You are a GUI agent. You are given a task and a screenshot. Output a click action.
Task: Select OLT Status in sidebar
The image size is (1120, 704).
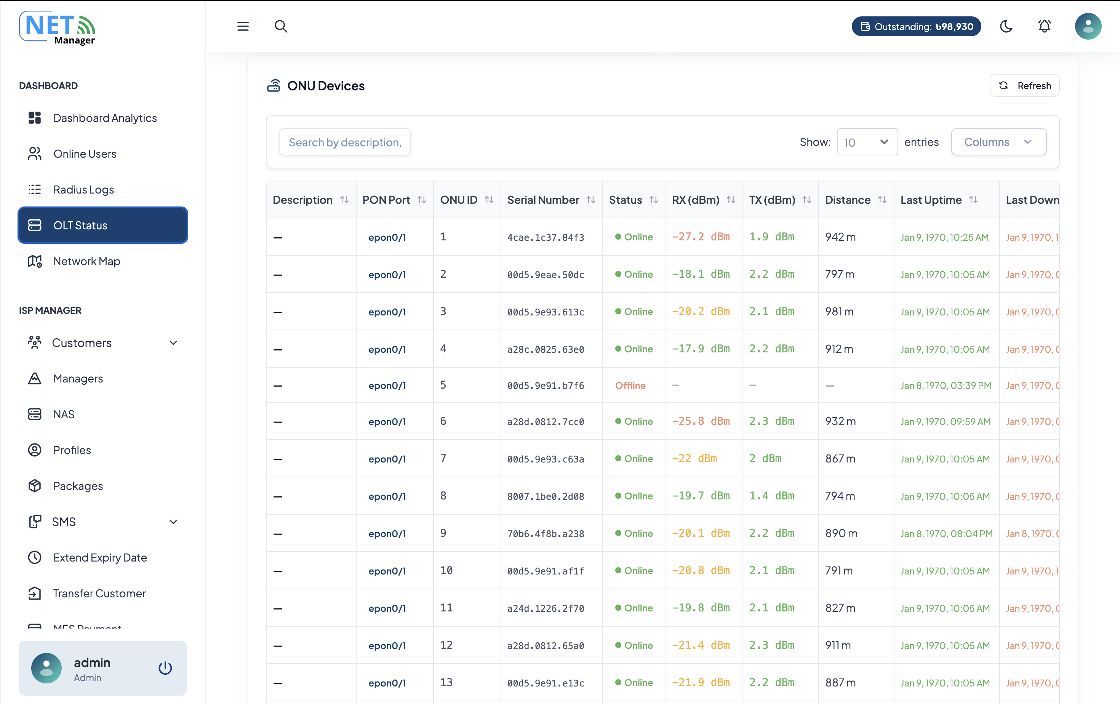point(102,226)
